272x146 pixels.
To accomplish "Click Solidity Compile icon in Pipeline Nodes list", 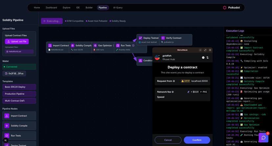I will point(7,126).
